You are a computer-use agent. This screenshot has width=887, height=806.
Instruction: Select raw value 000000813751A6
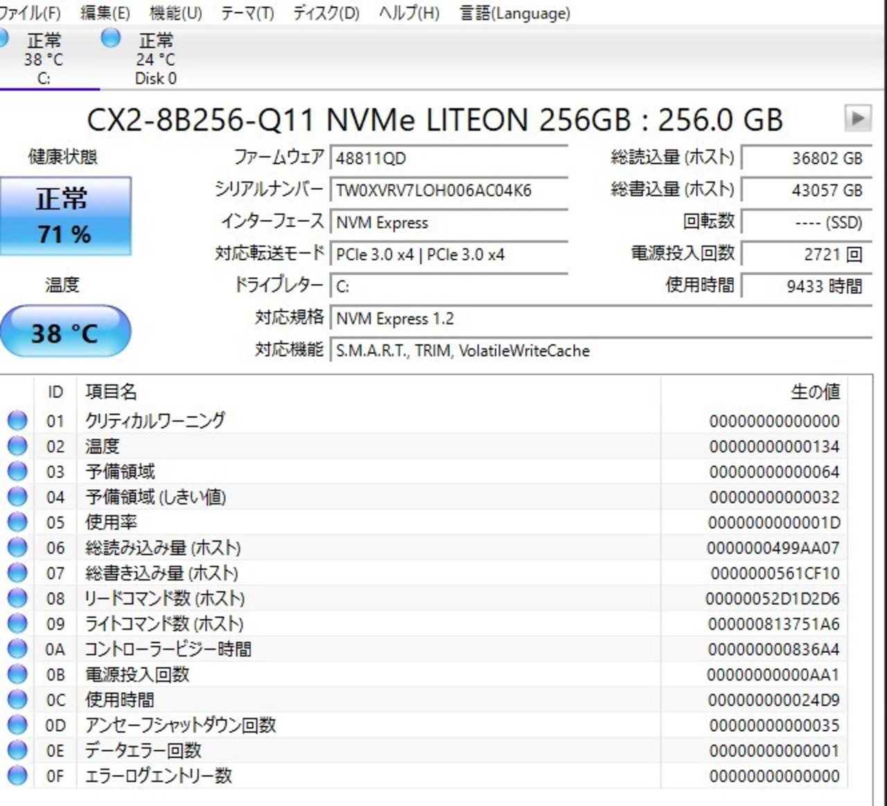tap(773, 624)
